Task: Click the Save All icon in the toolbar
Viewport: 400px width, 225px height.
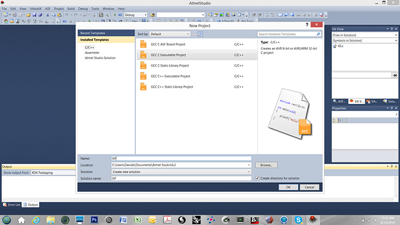Action: click(40, 15)
